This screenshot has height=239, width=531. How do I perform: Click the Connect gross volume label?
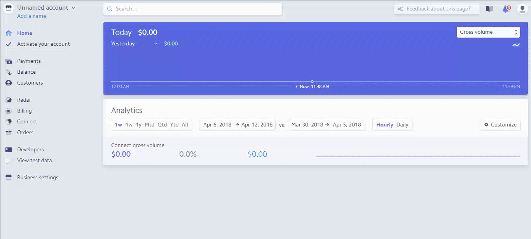(x=138, y=145)
